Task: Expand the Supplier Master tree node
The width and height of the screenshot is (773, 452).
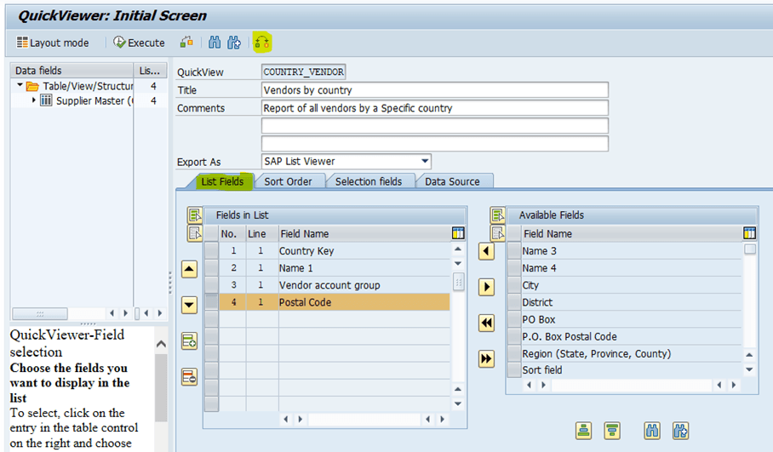Action: [33, 100]
